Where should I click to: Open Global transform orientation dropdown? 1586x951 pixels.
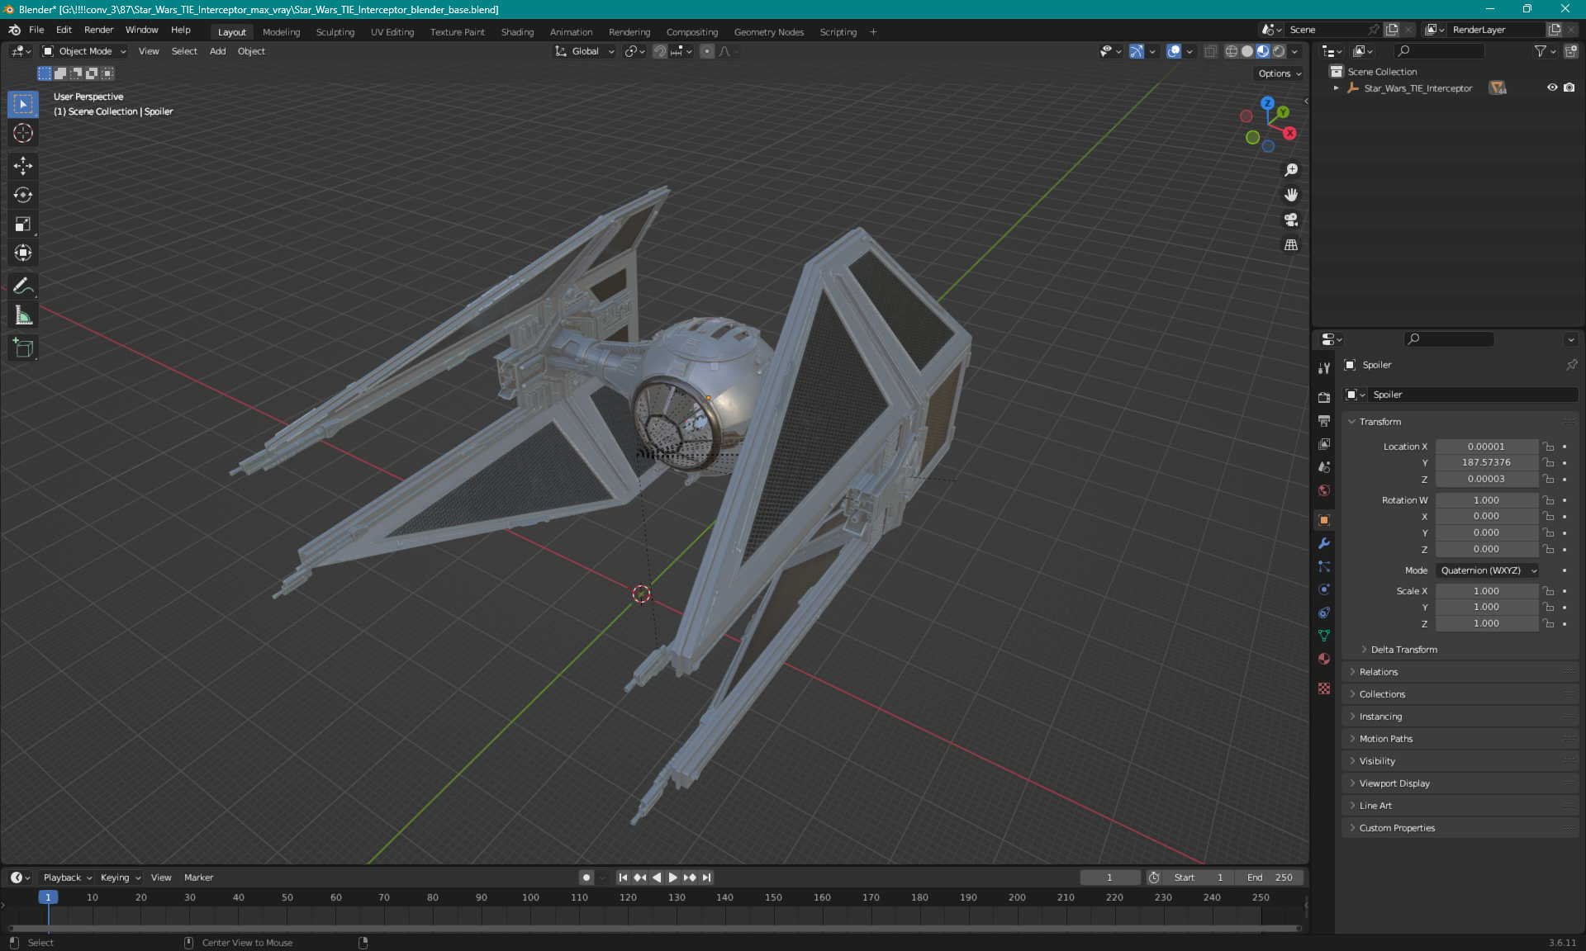pyautogui.click(x=585, y=51)
